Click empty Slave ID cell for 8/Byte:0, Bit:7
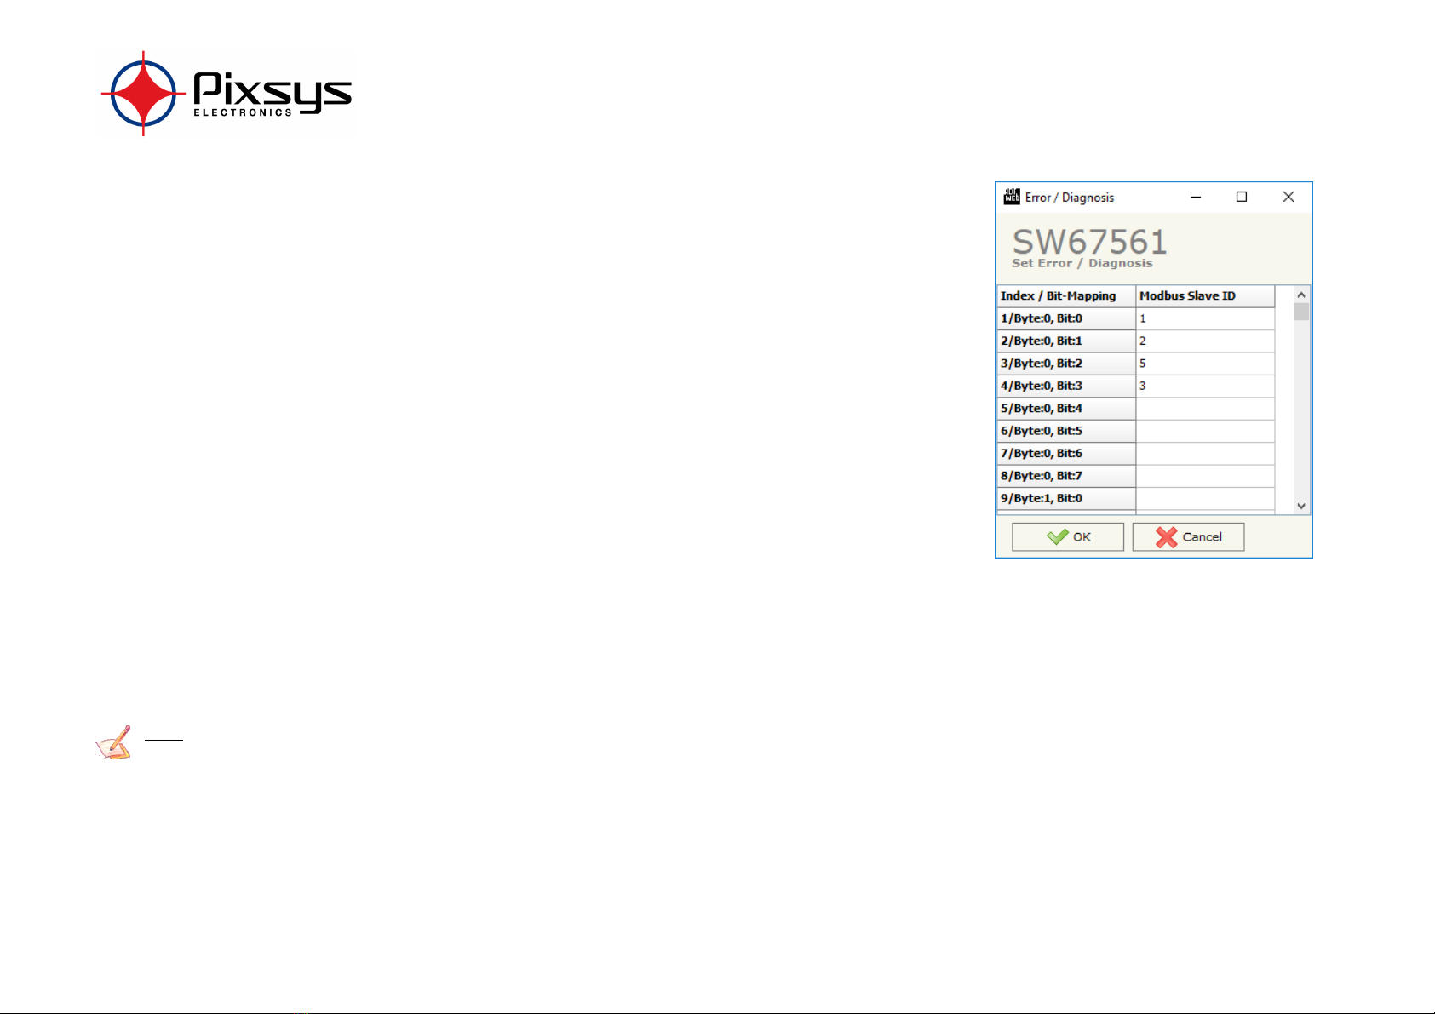1435x1014 pixels. click(1205, 476)
